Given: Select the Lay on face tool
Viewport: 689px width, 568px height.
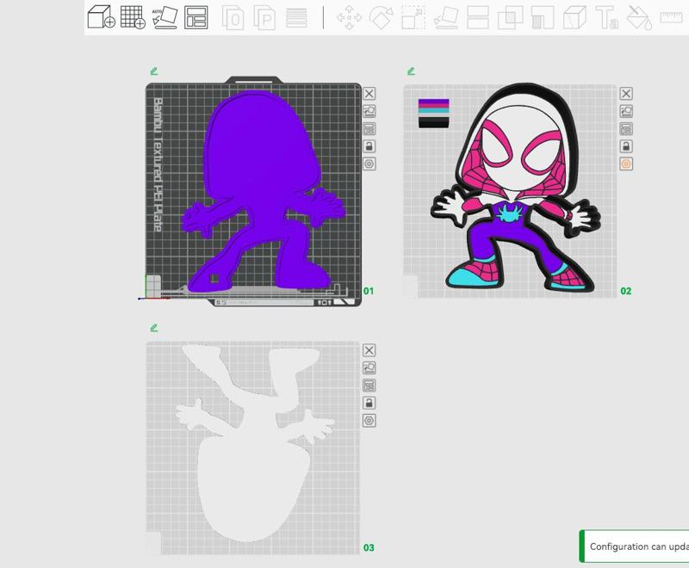Looking at the screenshot, I should click(x=446, y=17).
